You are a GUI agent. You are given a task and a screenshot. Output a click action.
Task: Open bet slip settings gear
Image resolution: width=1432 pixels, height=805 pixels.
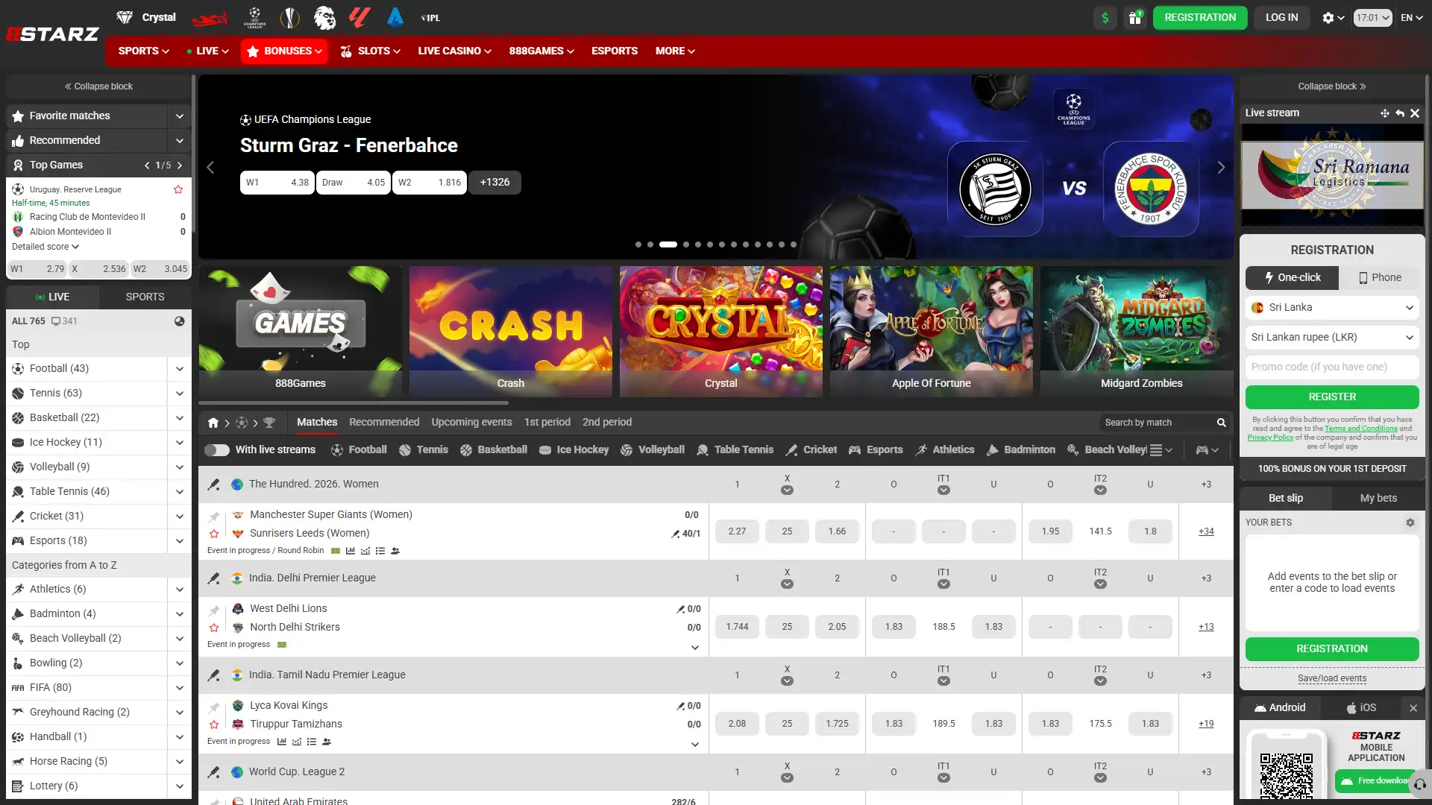1410,523
